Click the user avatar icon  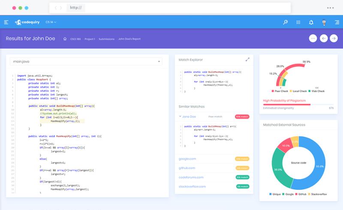pos(324,22)
